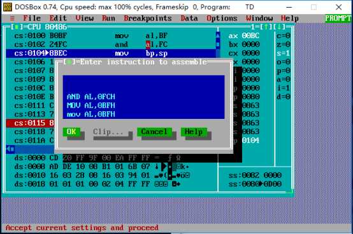The height and width of the screenshot is (234, 353).
Task: Click the CPU window zoom up-arrow icon
Action: (x=266, y=27)
